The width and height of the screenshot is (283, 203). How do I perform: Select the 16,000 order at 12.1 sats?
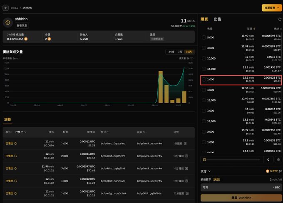point(204,69)
